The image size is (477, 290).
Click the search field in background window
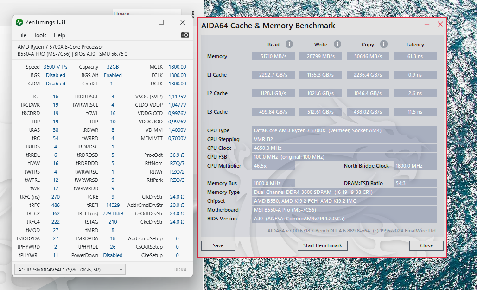point(147,14)
